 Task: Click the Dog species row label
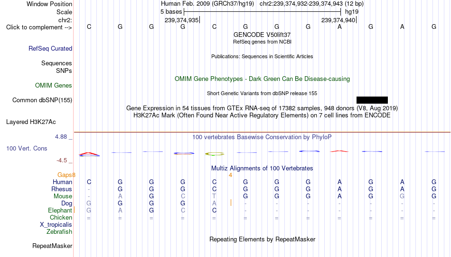coord(66,204)
